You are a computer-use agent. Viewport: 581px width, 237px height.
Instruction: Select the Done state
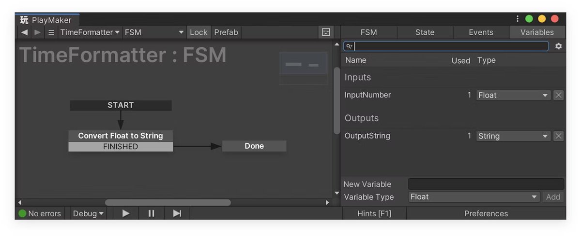[254, 146]
